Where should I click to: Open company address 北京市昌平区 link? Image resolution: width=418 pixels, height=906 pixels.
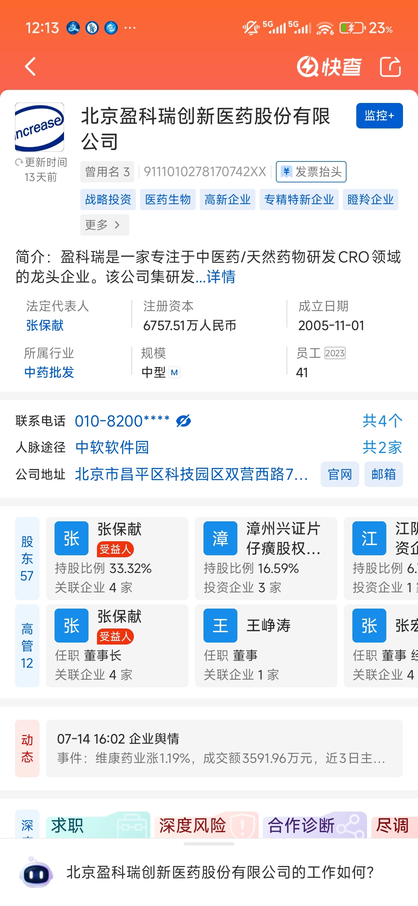192,474
